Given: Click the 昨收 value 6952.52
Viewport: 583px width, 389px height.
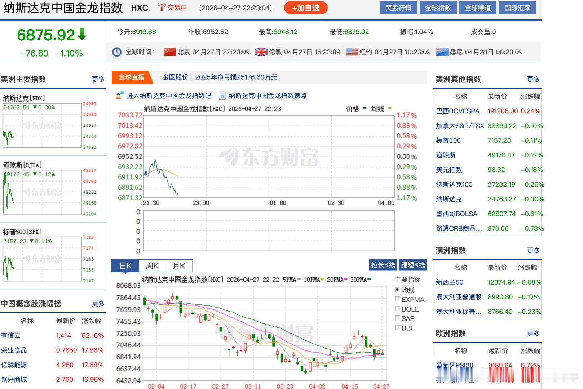Looking at the screenshot, I should [215, 32].
